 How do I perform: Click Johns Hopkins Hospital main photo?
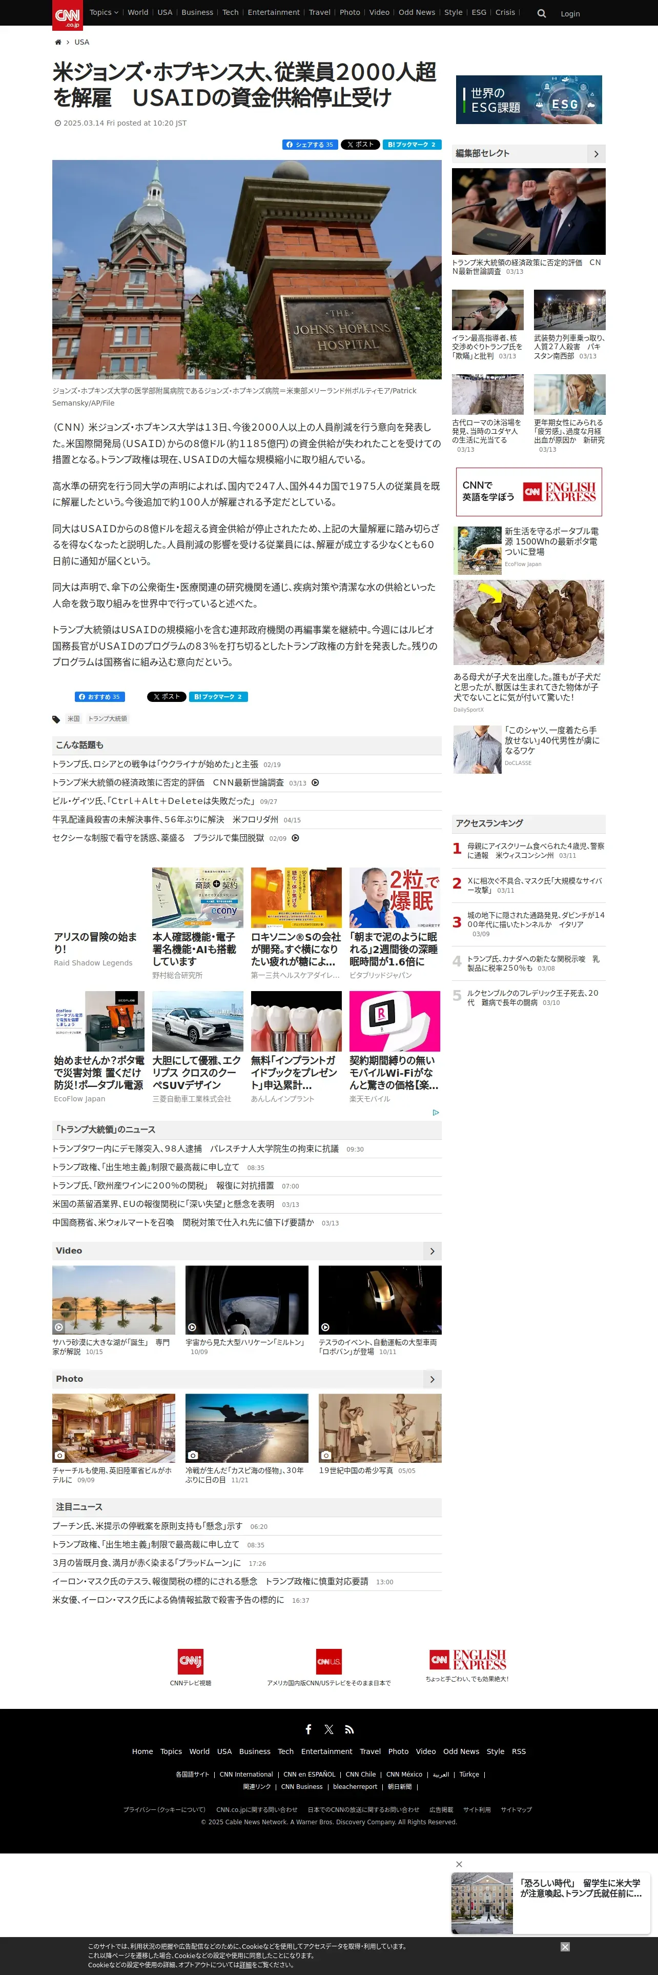point(246,269)
